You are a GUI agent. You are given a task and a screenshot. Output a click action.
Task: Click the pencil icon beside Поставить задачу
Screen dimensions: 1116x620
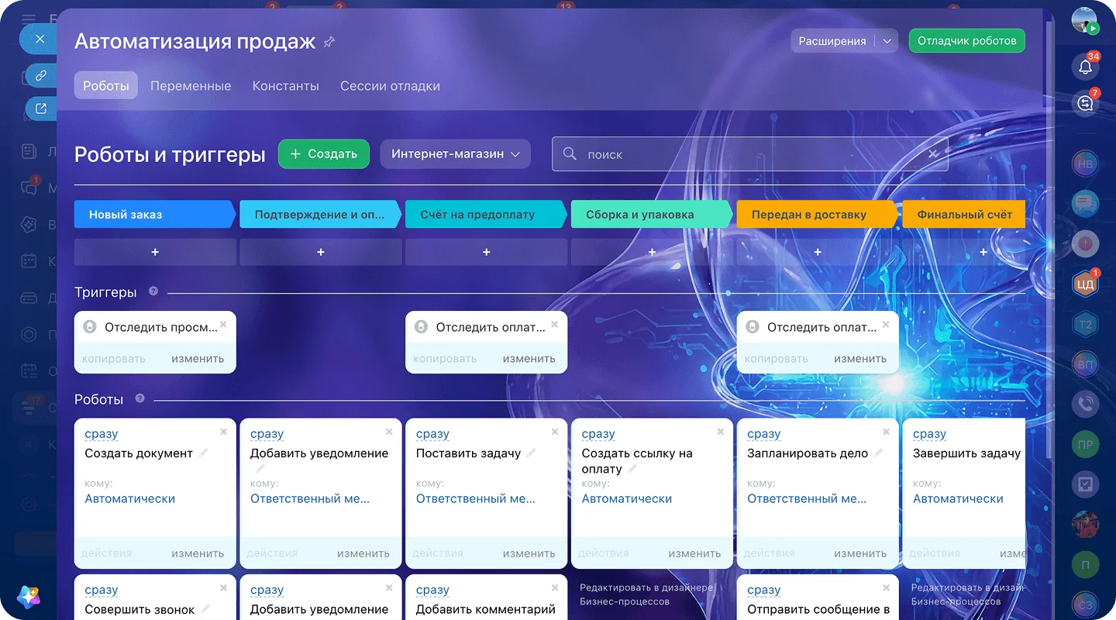[x=532, y=453]
